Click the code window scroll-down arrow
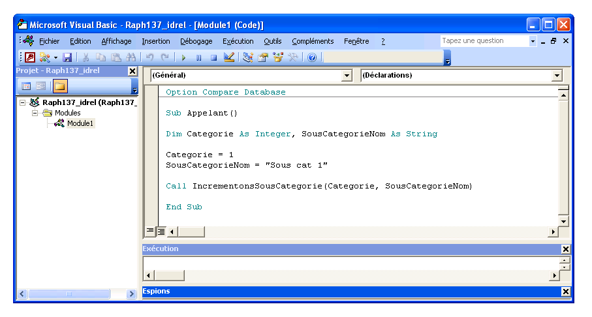592x317 pixels. click(x=563, y=222)
